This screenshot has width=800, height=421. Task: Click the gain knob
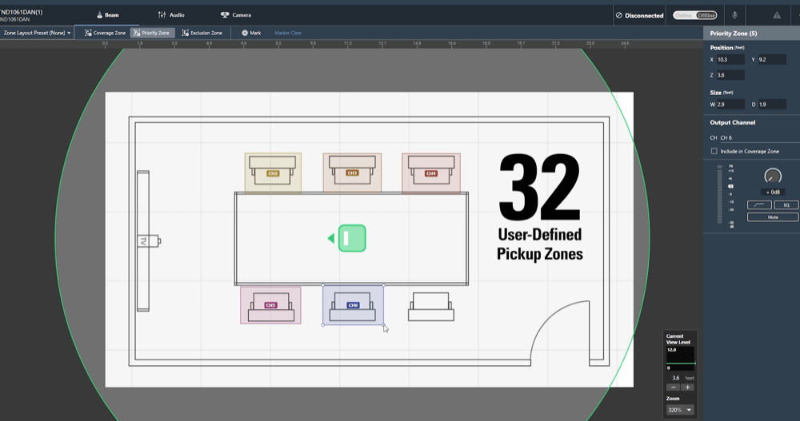(773, 177)
